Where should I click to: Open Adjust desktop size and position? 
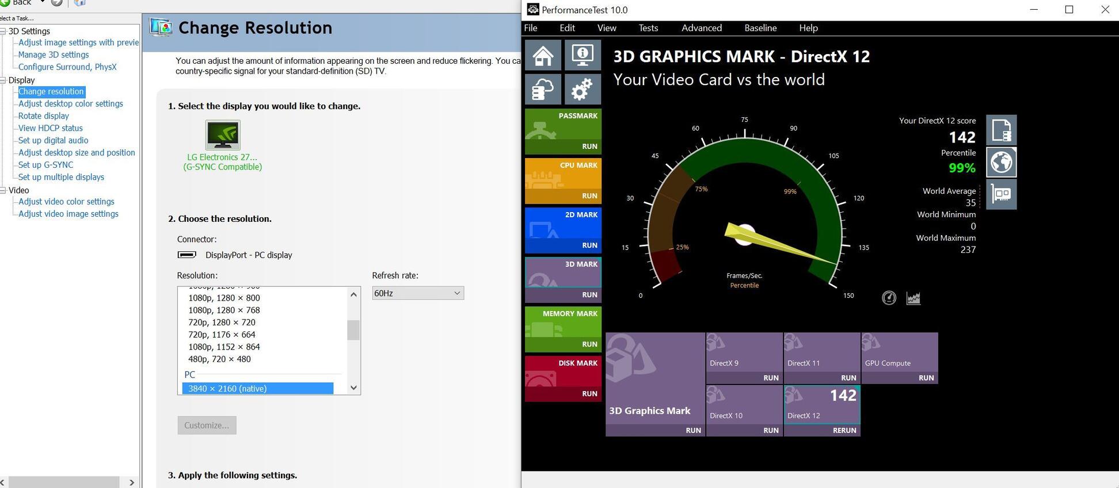point(77,152)
